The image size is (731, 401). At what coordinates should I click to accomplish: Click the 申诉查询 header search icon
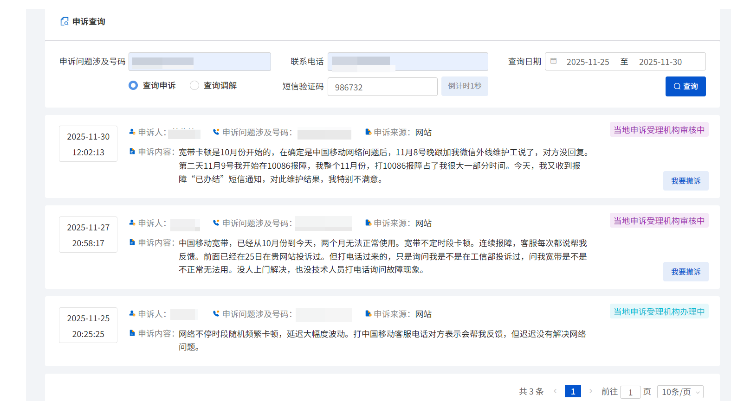click(65, 21)
